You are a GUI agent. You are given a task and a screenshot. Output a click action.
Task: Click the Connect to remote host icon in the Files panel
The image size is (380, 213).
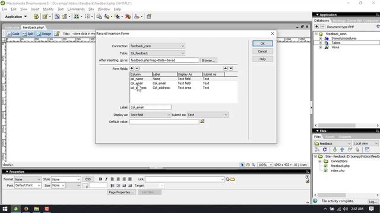click(317, 150)
